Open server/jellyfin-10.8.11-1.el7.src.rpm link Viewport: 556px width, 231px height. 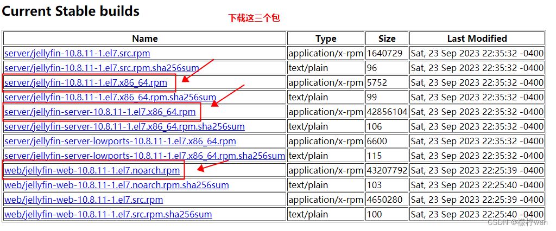(77, 54)
